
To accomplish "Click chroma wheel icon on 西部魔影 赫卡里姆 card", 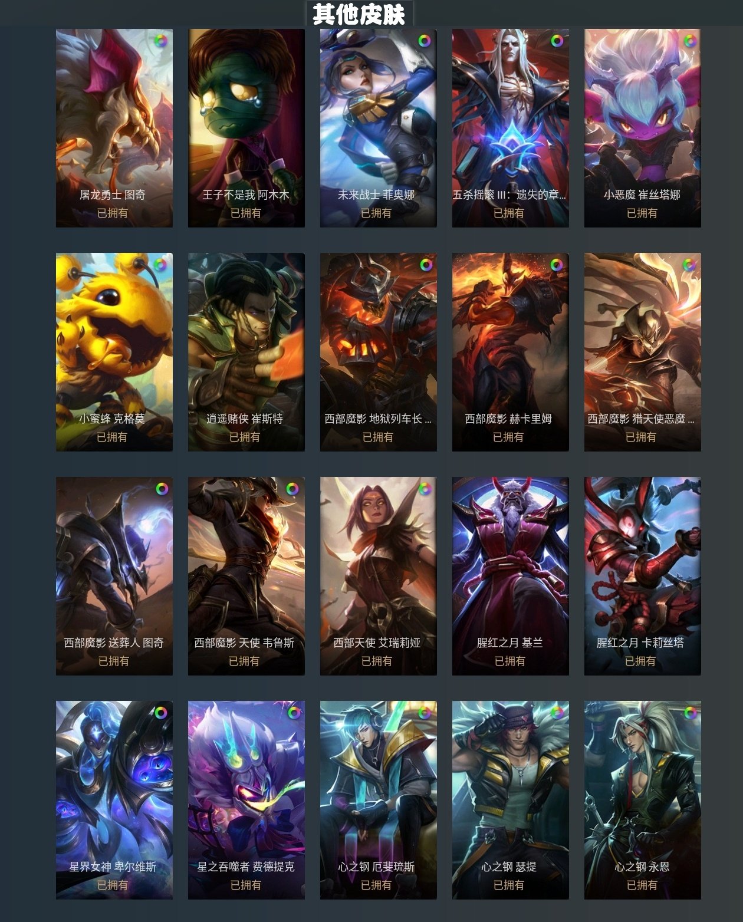I will pos(557,265).
